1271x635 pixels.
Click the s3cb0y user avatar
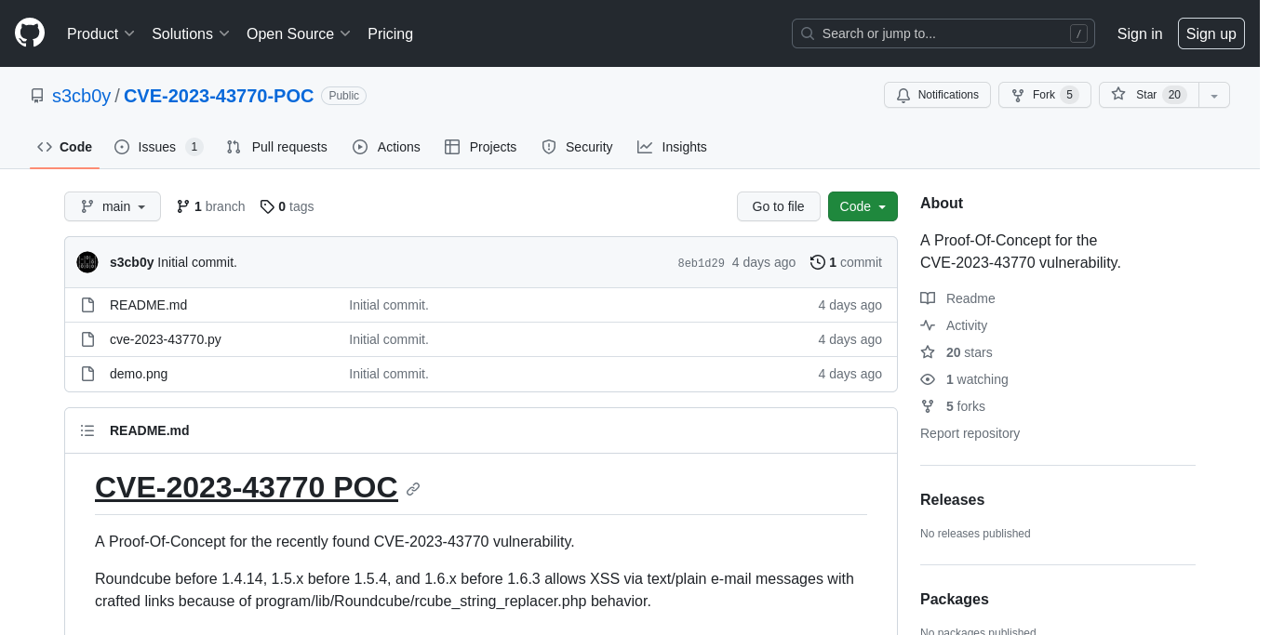click(x=87, y=262)
